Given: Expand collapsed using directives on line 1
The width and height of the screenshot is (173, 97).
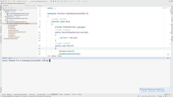Looking at the screenshot, I should [x=55, y=8].
